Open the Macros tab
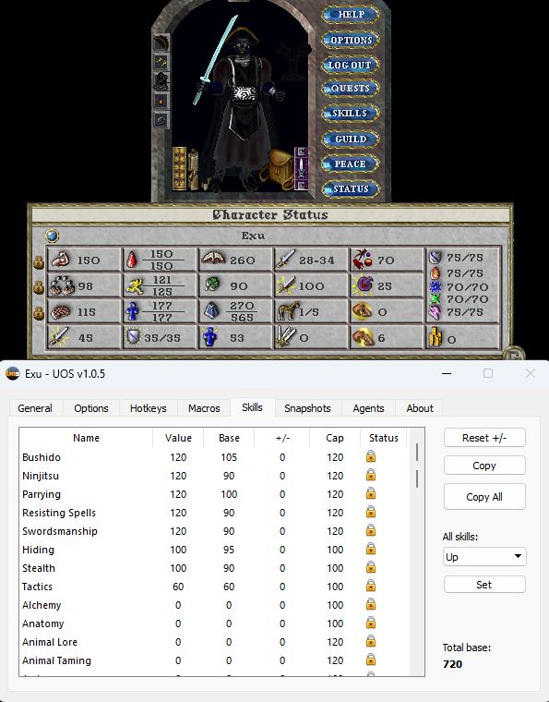The height and width of the screenshot is (702, 549). pyautogui.click(x=204, y=408)
